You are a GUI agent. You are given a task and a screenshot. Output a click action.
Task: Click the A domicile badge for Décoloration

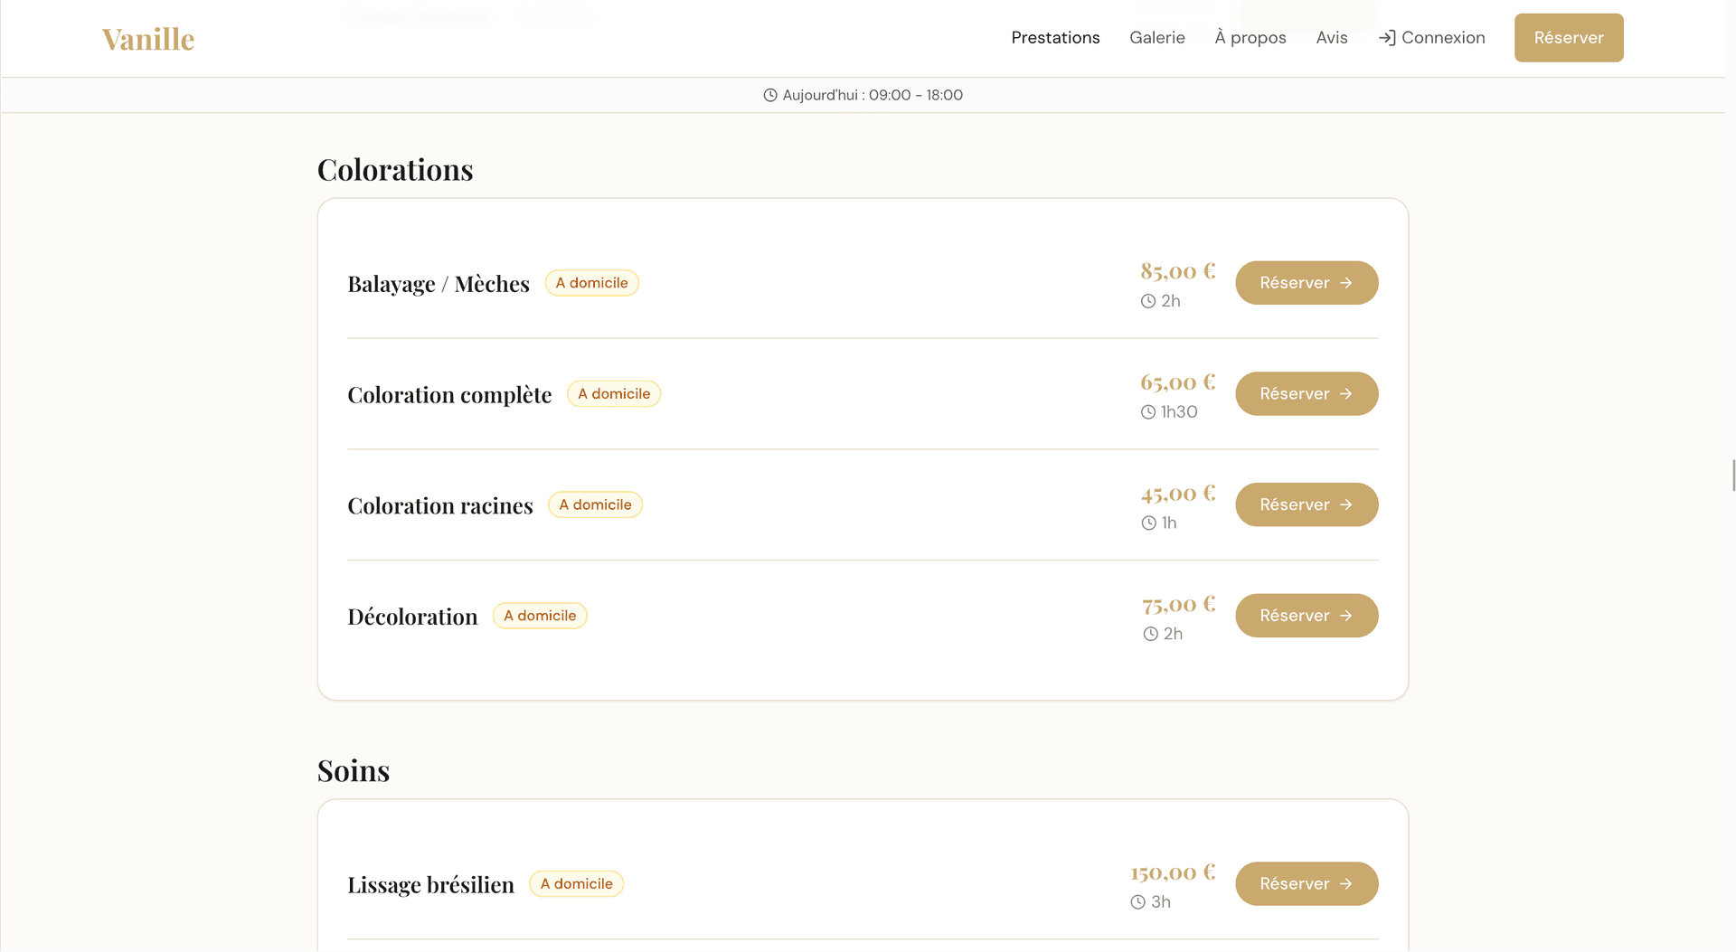(539, 616)
